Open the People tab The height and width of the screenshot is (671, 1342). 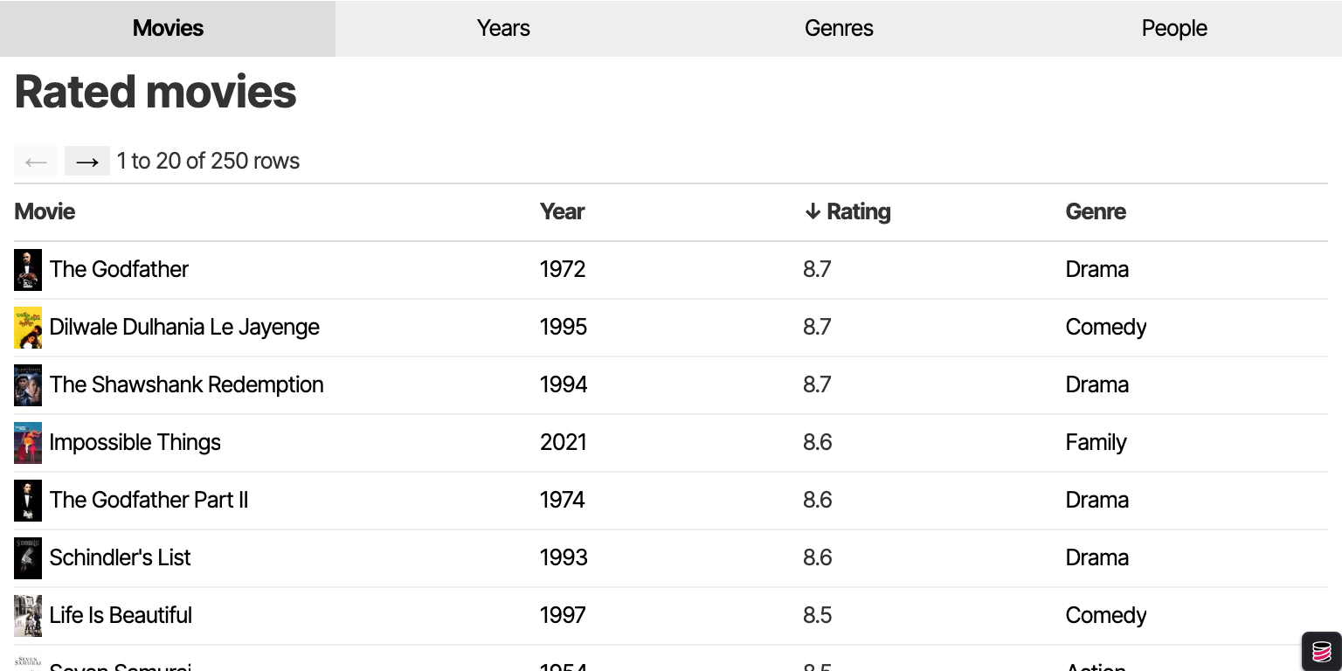point(1174,29)
